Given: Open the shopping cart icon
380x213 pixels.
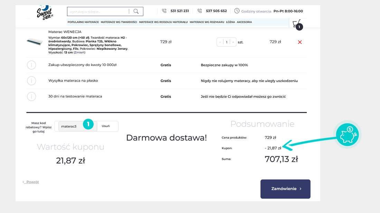Looking at the screenshot, I should coord(296,24).
